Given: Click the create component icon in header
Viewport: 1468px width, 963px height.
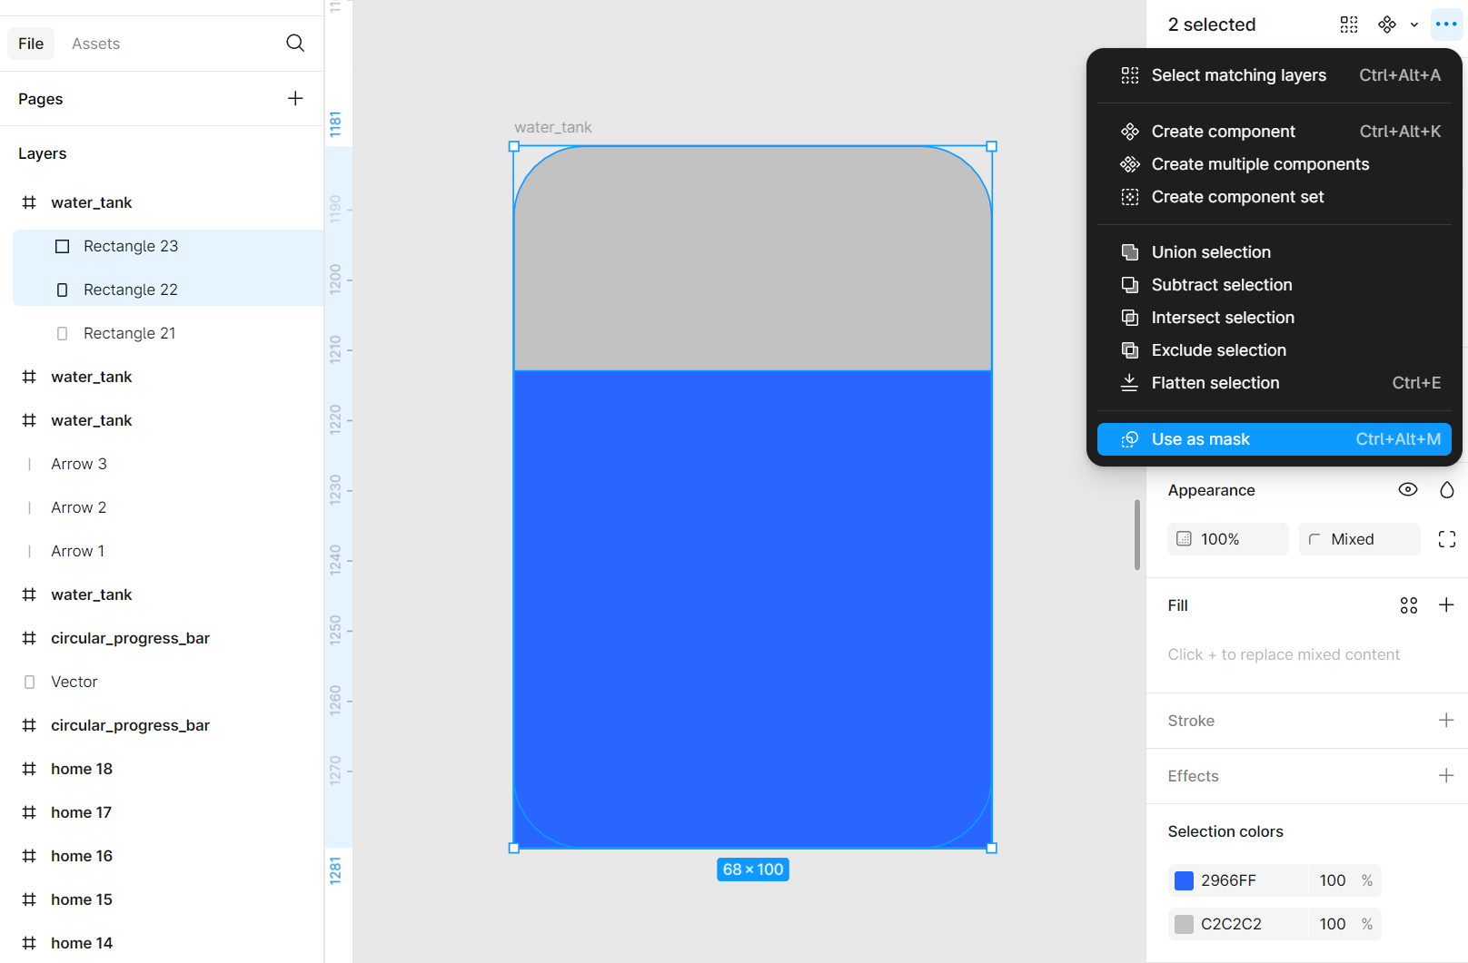Looking at the screenshot, I should click(x=1386, y=25).
